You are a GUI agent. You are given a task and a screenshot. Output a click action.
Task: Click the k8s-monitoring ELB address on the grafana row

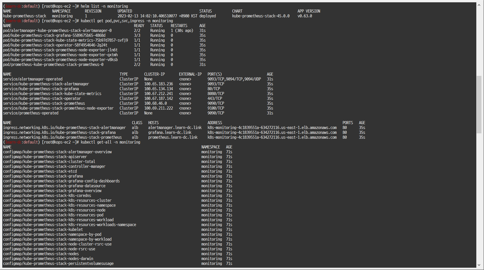(272, 132)
